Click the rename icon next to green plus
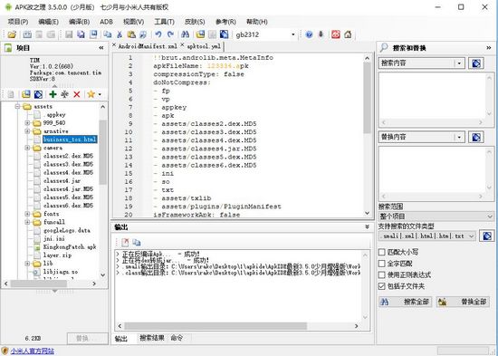This screenshot has width=498, height=356. [x=64, y=94]
